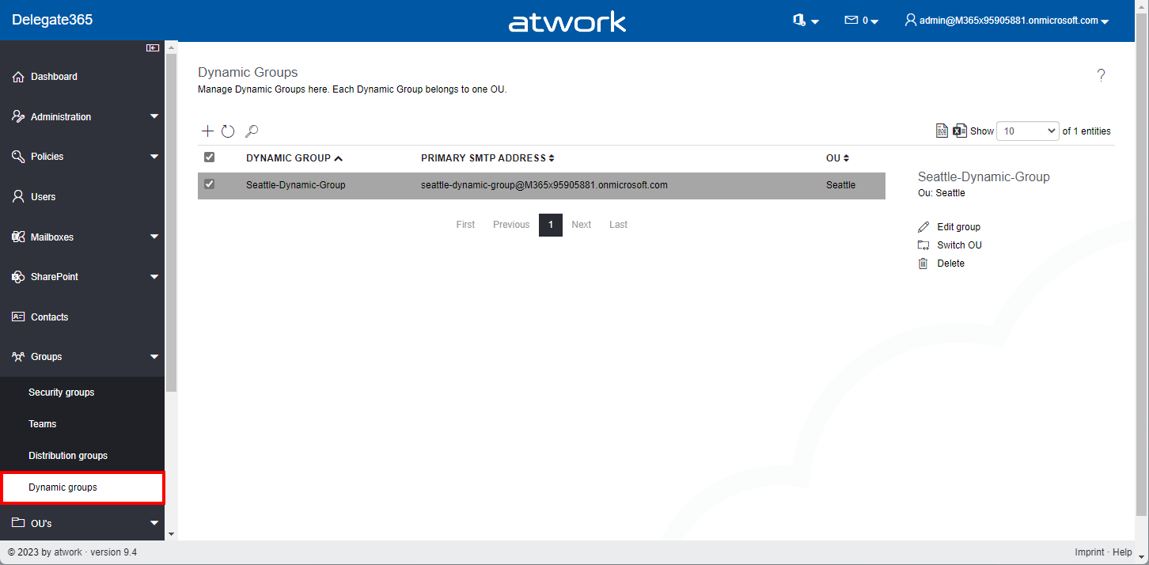The image size is (1149, 565).
Task: Open the Show entries count dropdown
Action: (x=1028, y=131)
